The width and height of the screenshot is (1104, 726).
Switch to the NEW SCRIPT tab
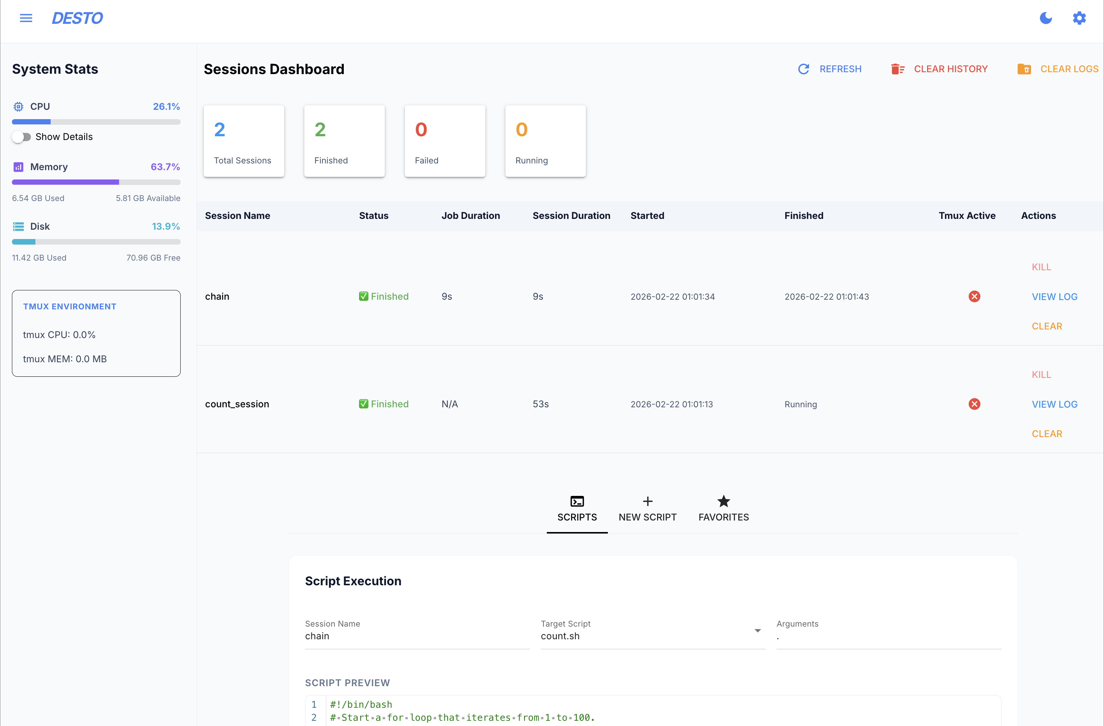pyautogui.click(x=647, y=509)
